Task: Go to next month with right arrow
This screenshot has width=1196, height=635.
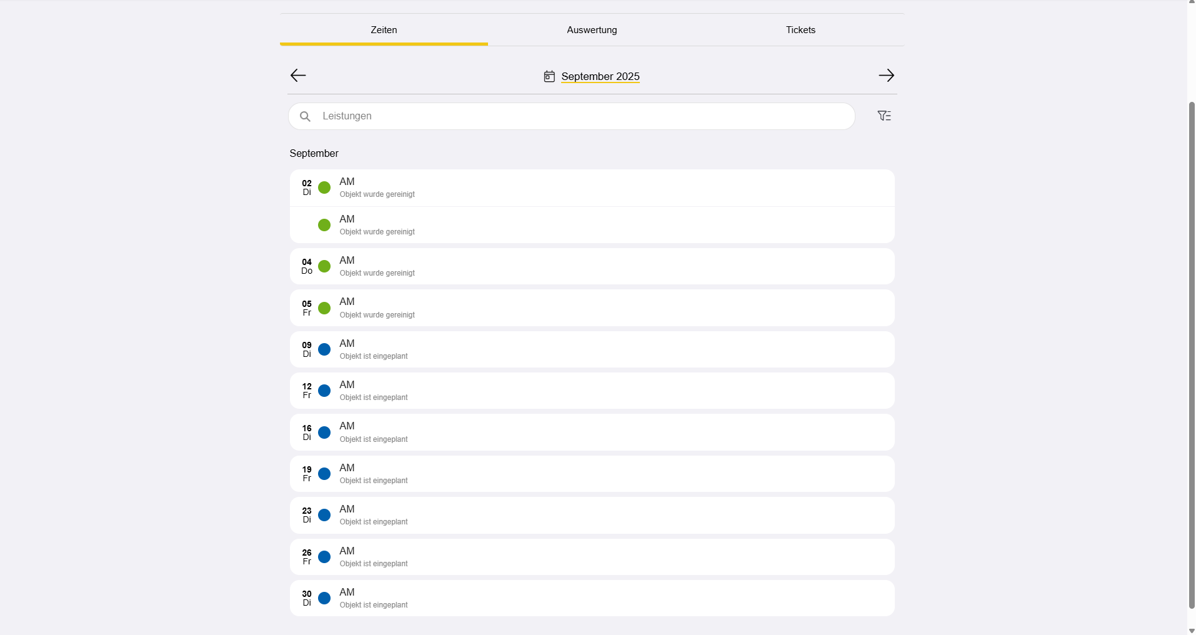Action: [x=886, y=76]
